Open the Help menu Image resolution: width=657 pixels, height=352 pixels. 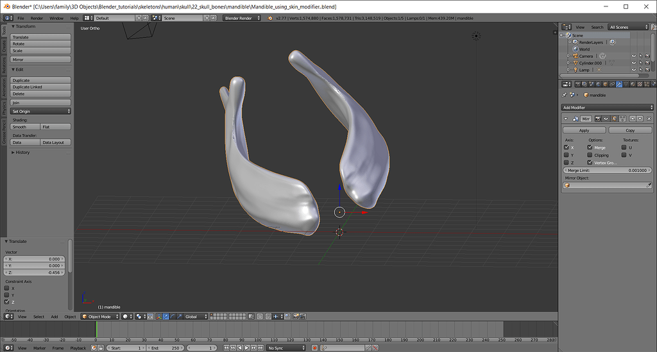click(74, 18)
